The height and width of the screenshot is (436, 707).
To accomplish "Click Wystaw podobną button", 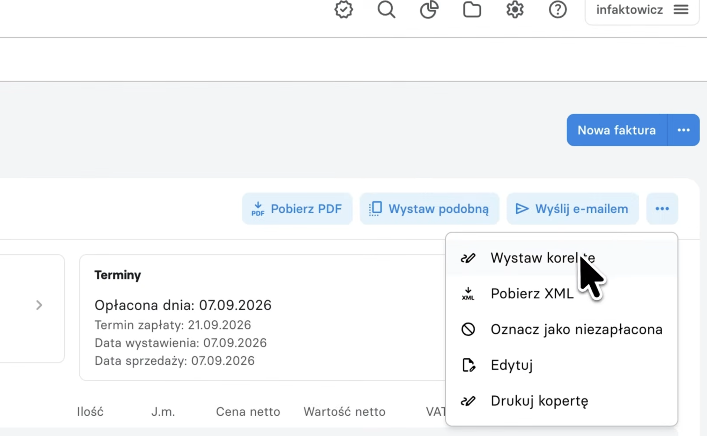I will [429, 209].
